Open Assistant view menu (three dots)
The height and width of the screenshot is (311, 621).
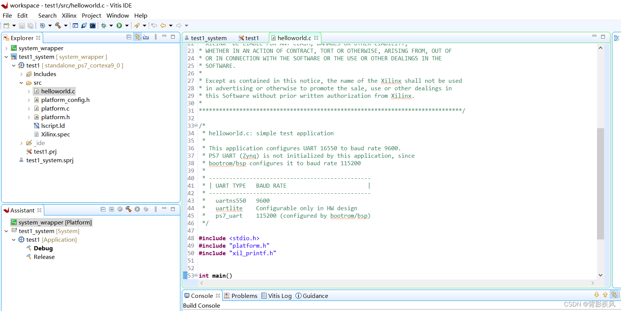pos(156,209)
